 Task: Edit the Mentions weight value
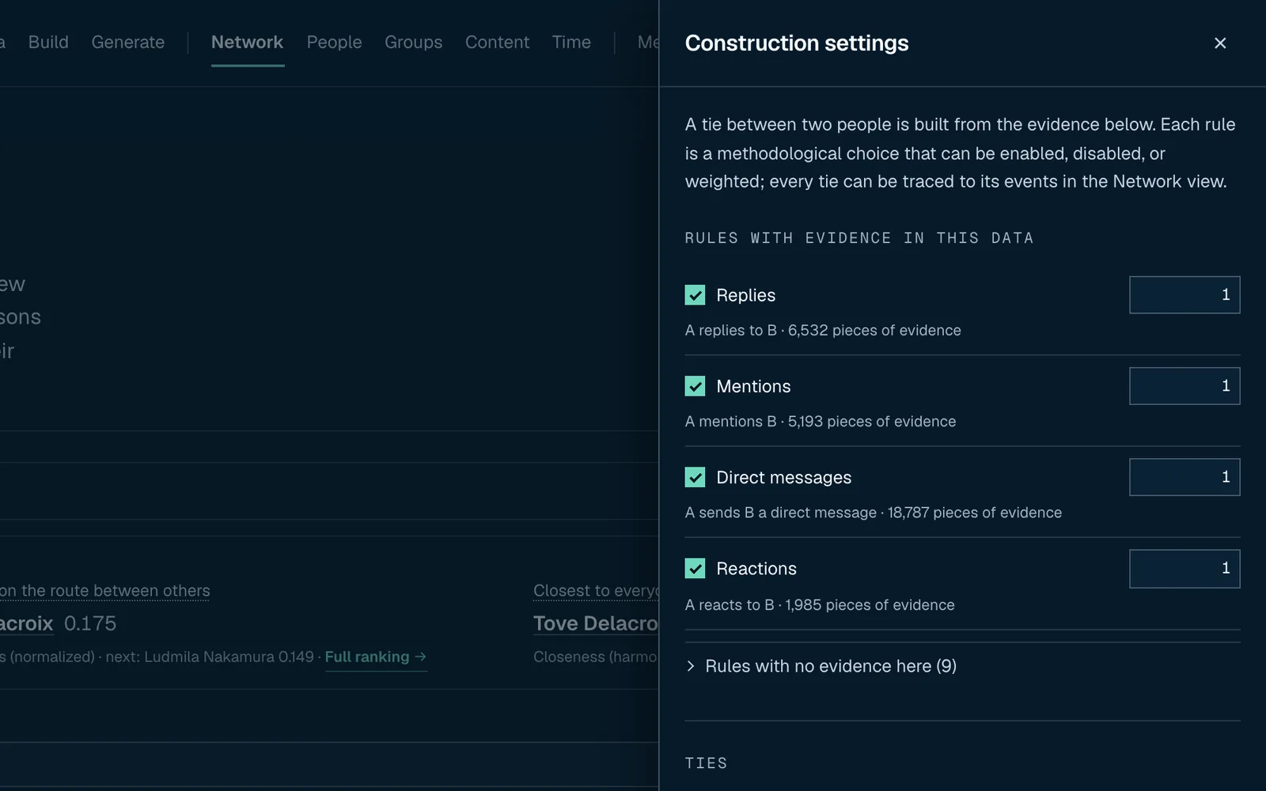(1184, 386)
